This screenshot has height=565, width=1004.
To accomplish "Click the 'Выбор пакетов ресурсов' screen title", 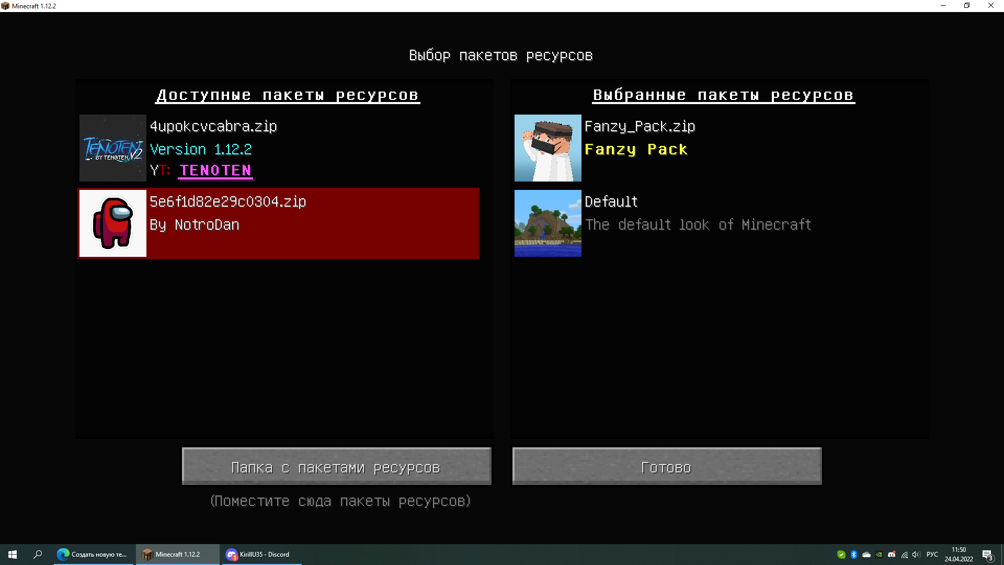I will [501, 55].
